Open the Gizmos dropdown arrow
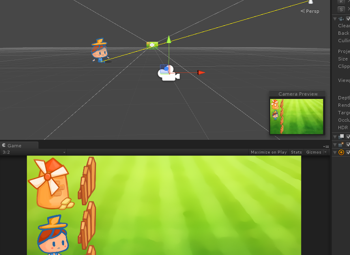The image size is (350, 255). coord(325,152)
